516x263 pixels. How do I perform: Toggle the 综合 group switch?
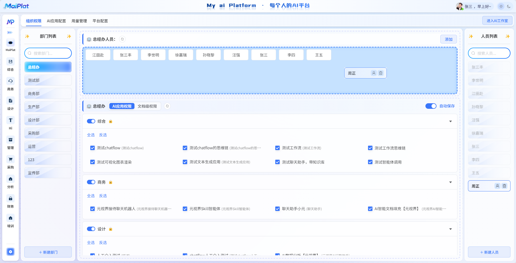click(x=91, y=121)
